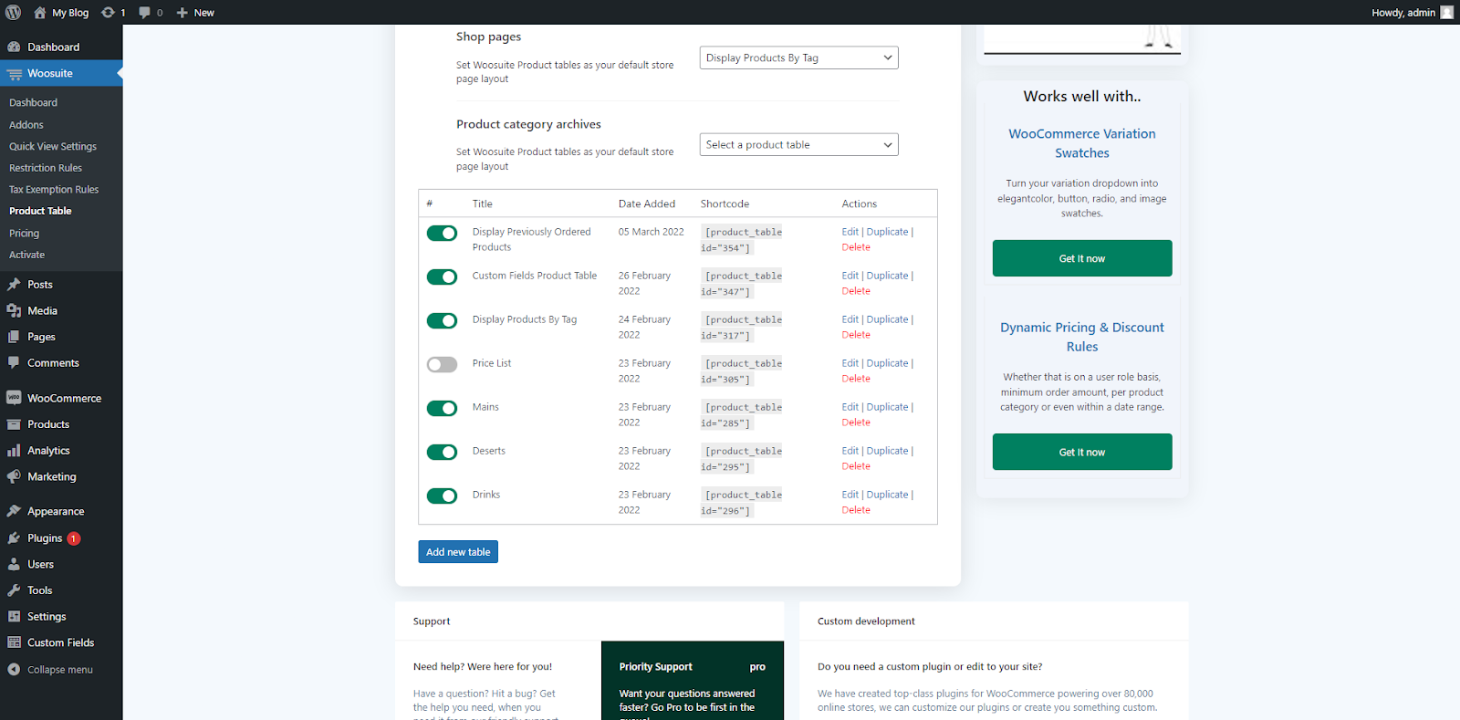Toggle the Deserts table switch
1460x720 pixels.
point(442,452)
